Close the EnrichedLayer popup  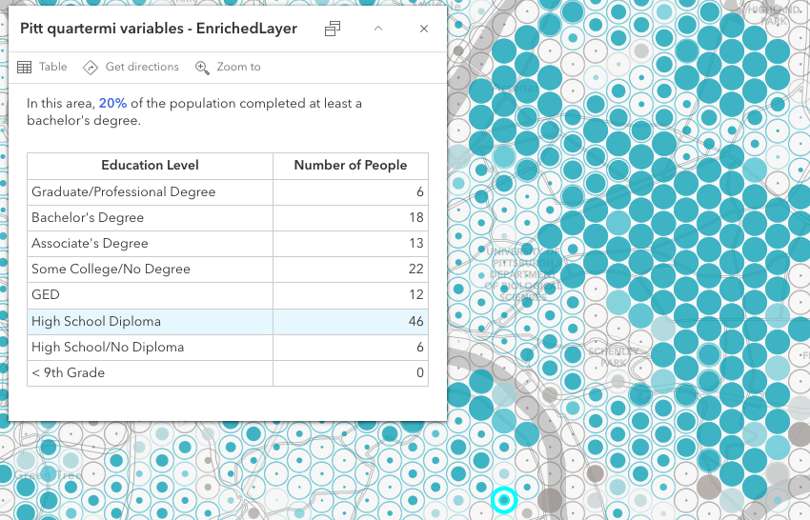point(424,29)
